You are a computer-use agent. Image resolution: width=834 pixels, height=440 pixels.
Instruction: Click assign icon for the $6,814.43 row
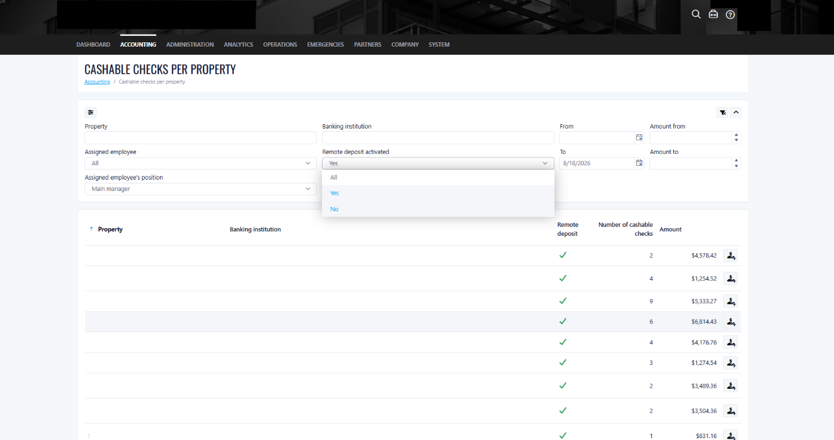730,321
